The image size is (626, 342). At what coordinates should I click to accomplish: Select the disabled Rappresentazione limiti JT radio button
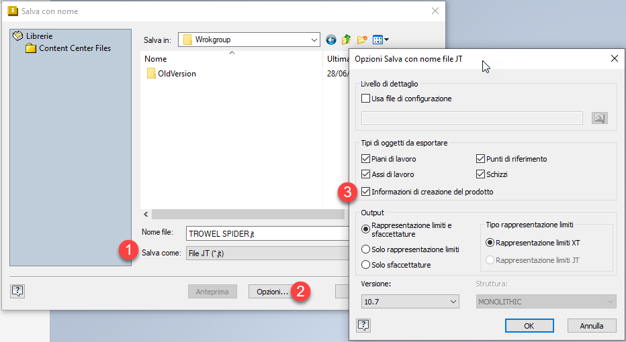coord(490,260)
